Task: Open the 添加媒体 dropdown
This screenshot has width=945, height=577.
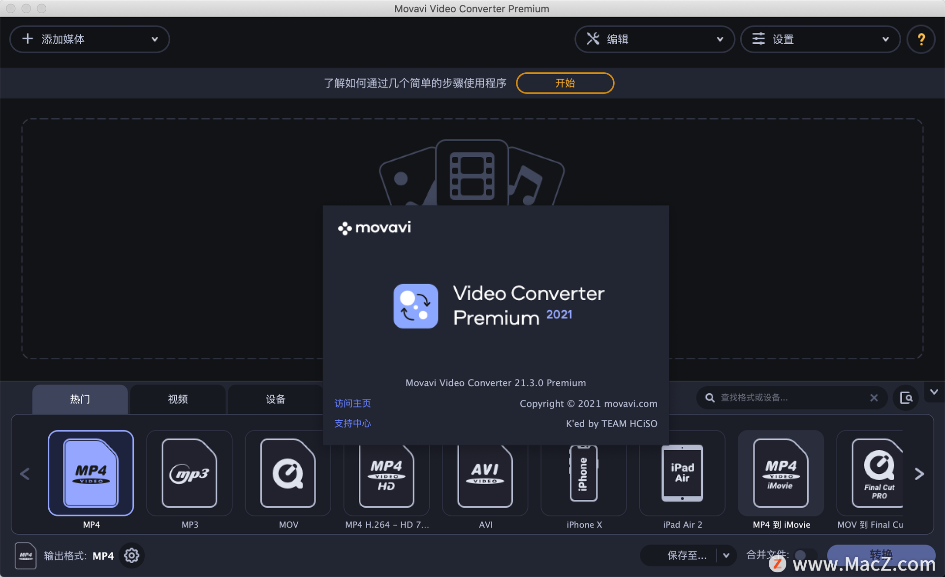Action: coord(90,39)
